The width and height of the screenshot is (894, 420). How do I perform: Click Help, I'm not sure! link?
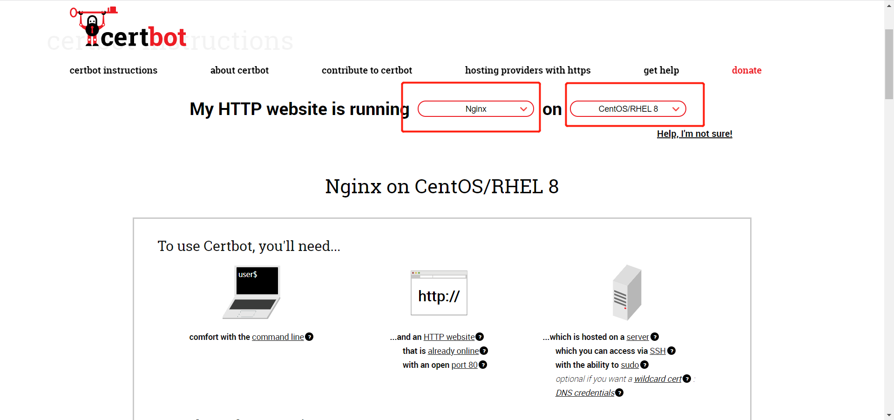point(694,134)
